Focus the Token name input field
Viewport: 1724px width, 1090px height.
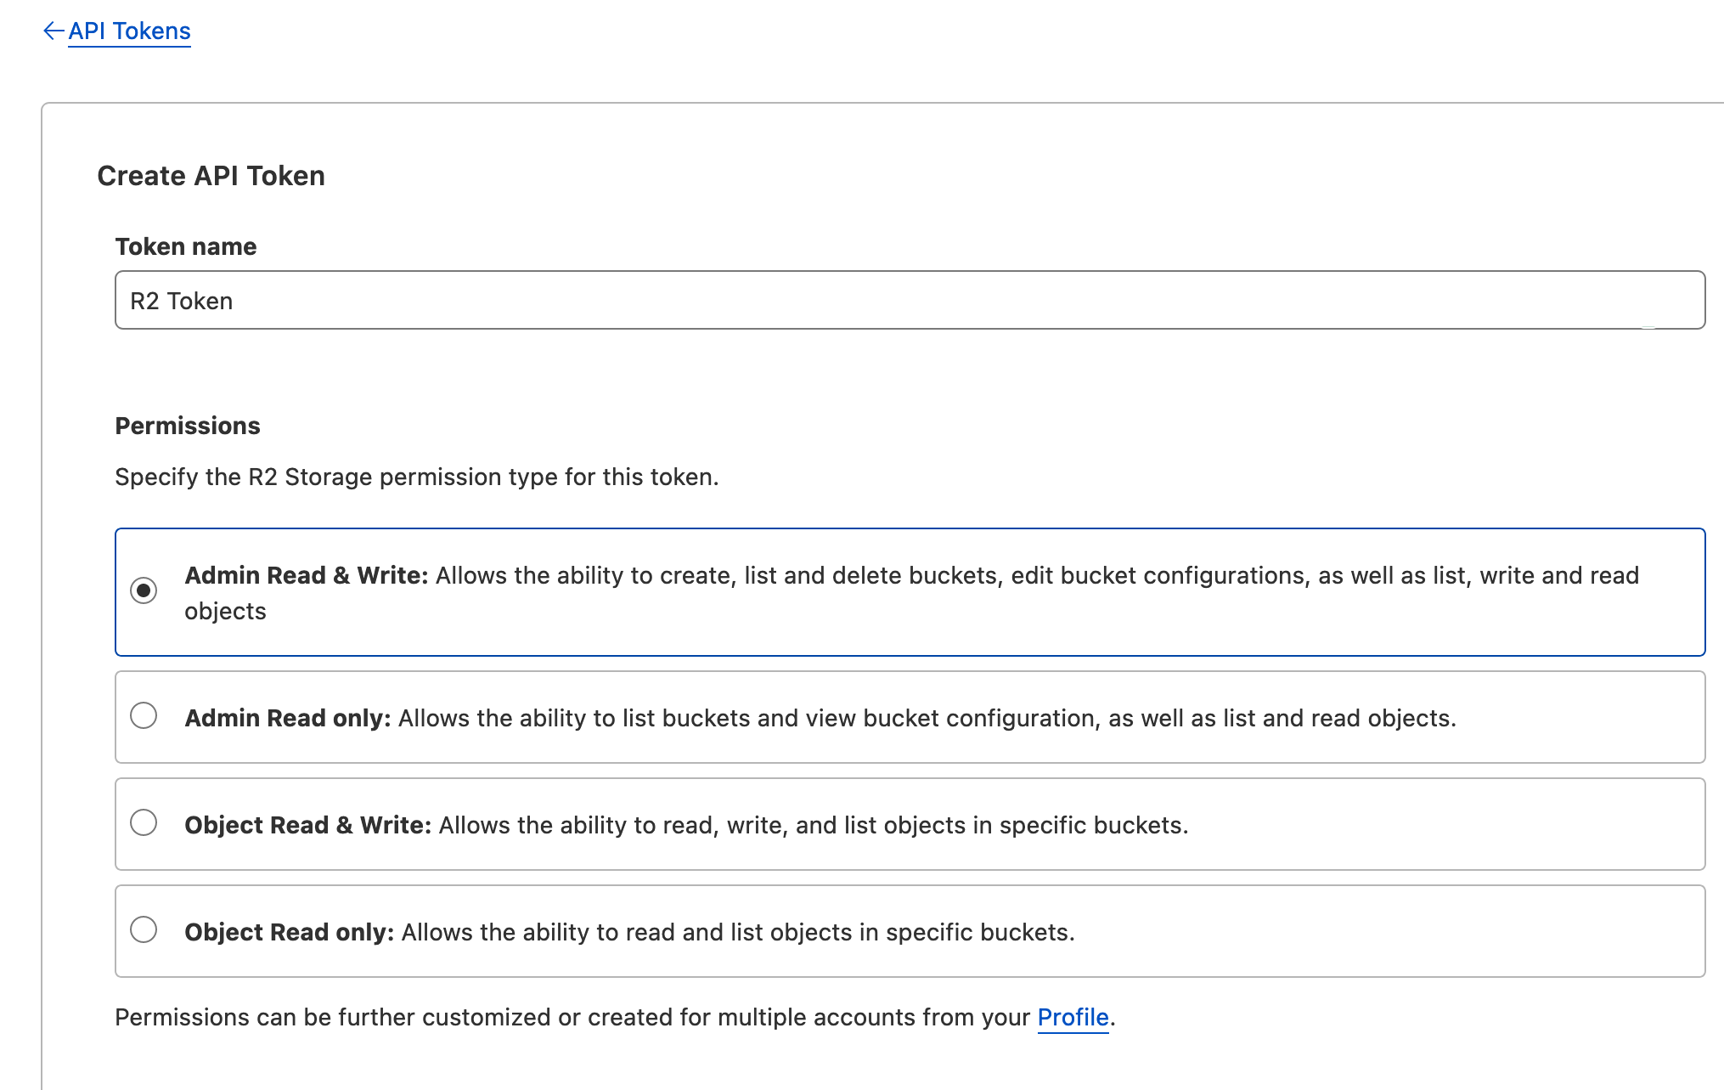click(x=909, y=301)
